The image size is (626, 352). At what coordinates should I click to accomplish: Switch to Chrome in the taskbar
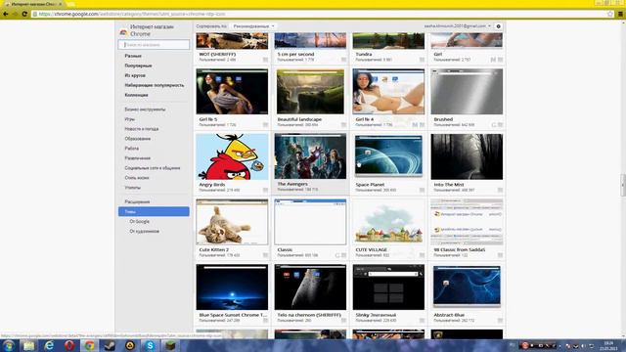tap(89, 345)
